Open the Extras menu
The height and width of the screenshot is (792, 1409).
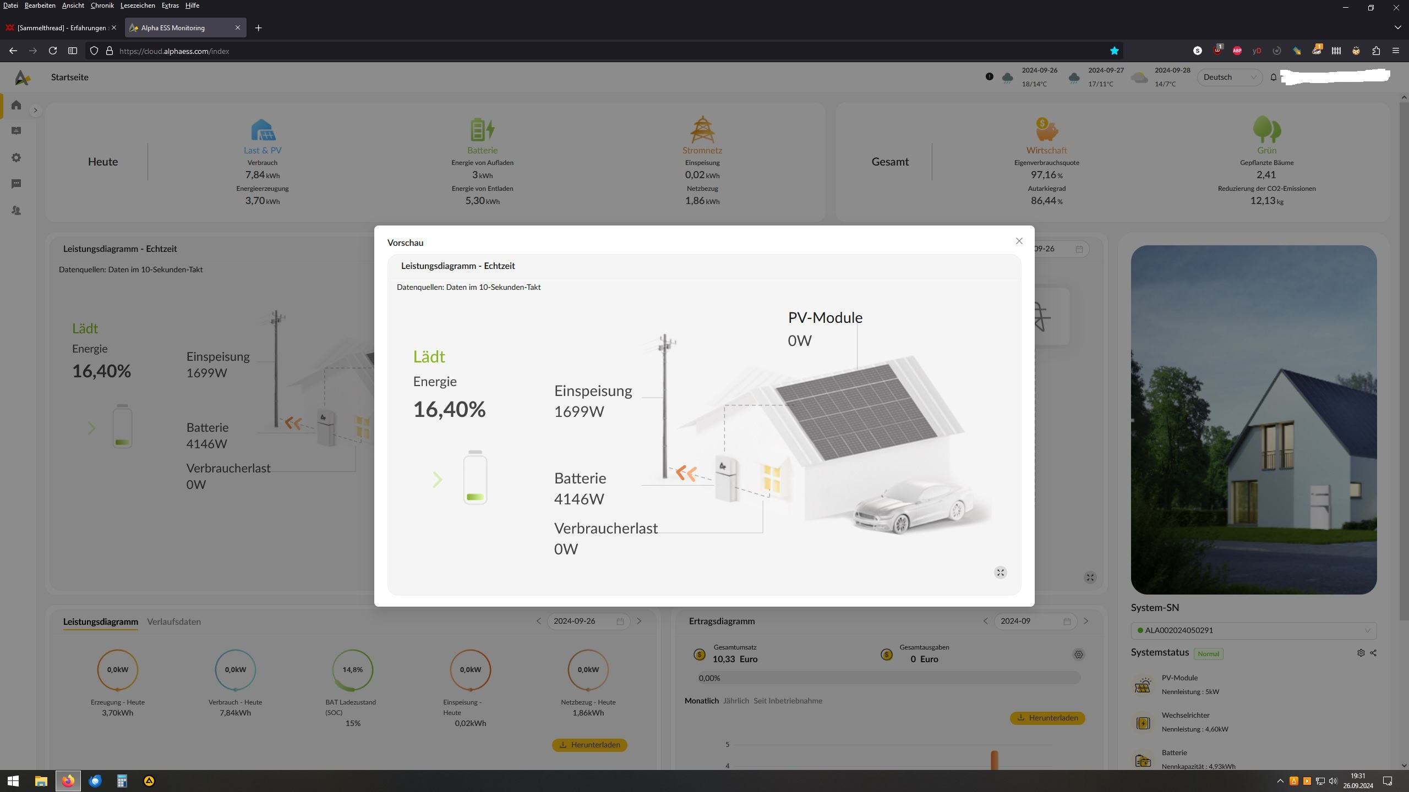(x=170, y=5)
